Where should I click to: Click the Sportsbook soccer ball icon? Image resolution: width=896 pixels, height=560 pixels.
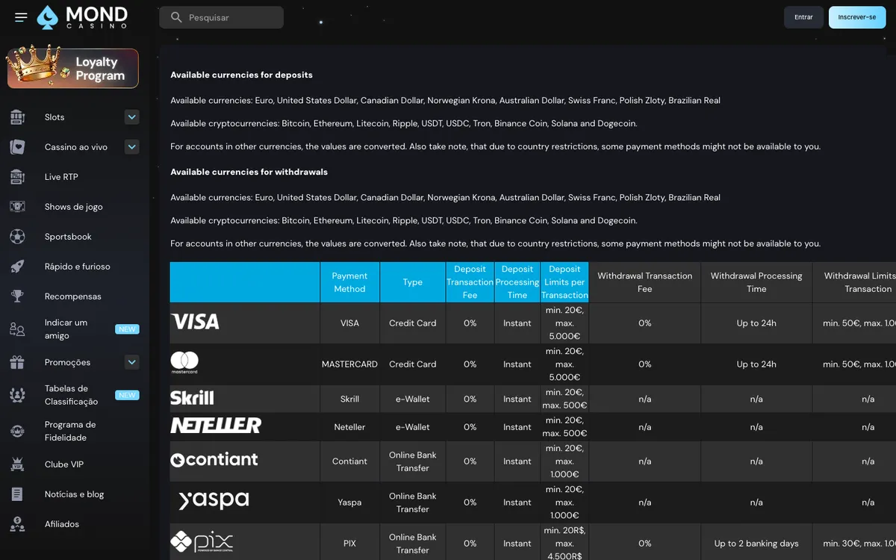(17, 237)
